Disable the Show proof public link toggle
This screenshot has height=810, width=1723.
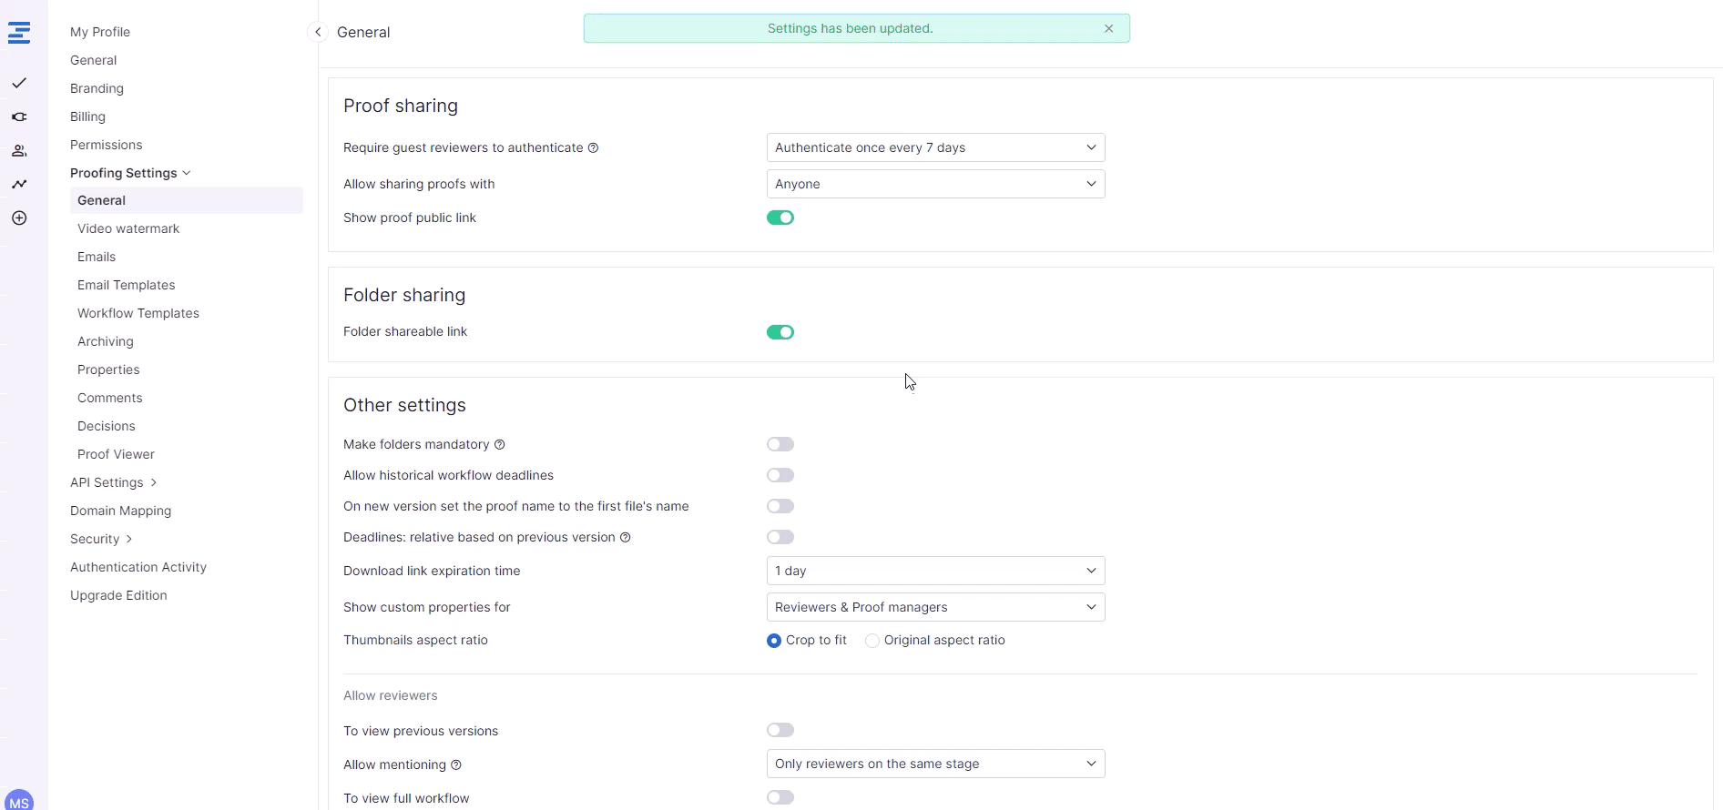[780, 218]
